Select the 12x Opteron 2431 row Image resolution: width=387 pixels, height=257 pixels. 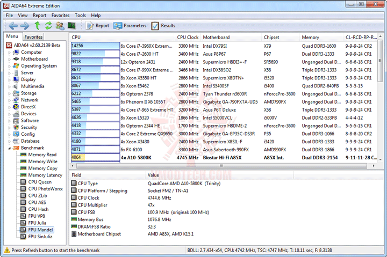[x=224, y=62]
